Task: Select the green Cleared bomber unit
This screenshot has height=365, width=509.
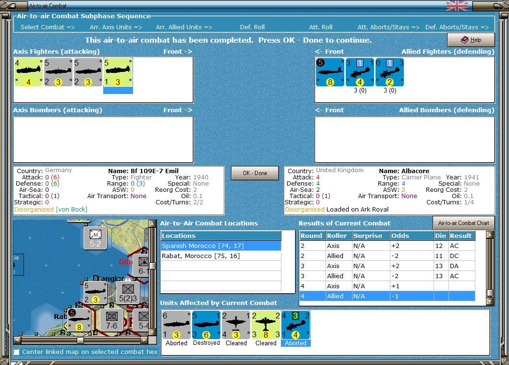Action: point(266,325)
